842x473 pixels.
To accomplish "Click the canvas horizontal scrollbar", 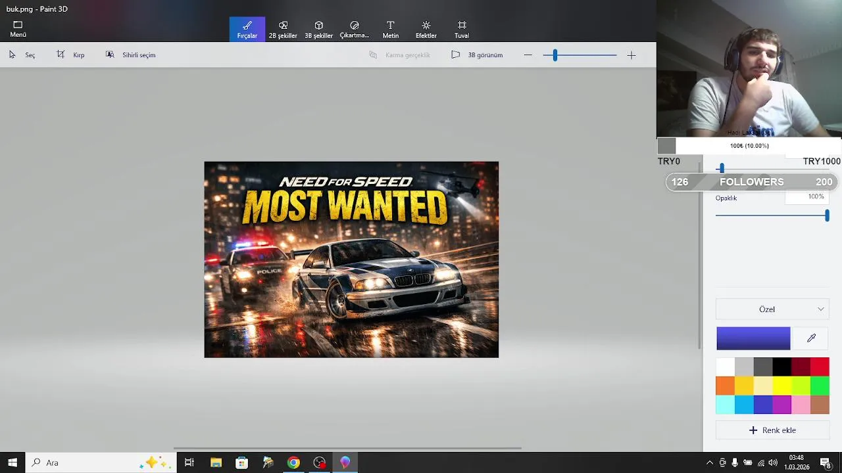I will click(347, 448).
